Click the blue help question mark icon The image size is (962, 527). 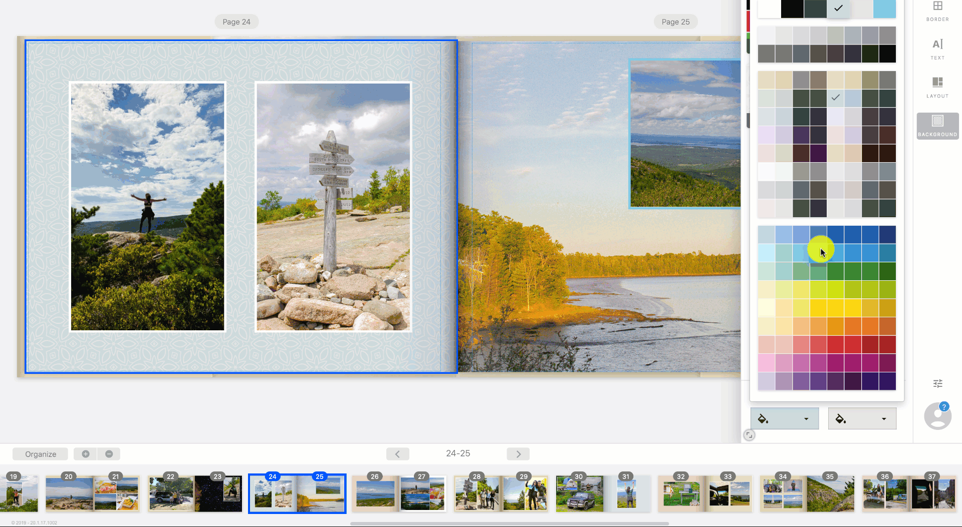click(944, 407)
